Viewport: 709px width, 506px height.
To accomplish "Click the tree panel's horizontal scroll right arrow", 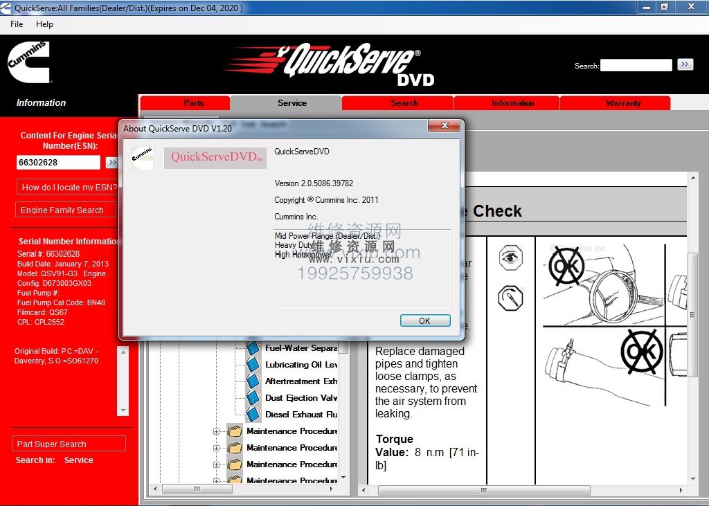I will pos(332,489).
